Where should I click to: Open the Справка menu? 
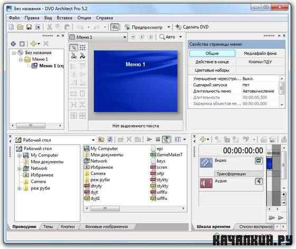click(105, 18)
